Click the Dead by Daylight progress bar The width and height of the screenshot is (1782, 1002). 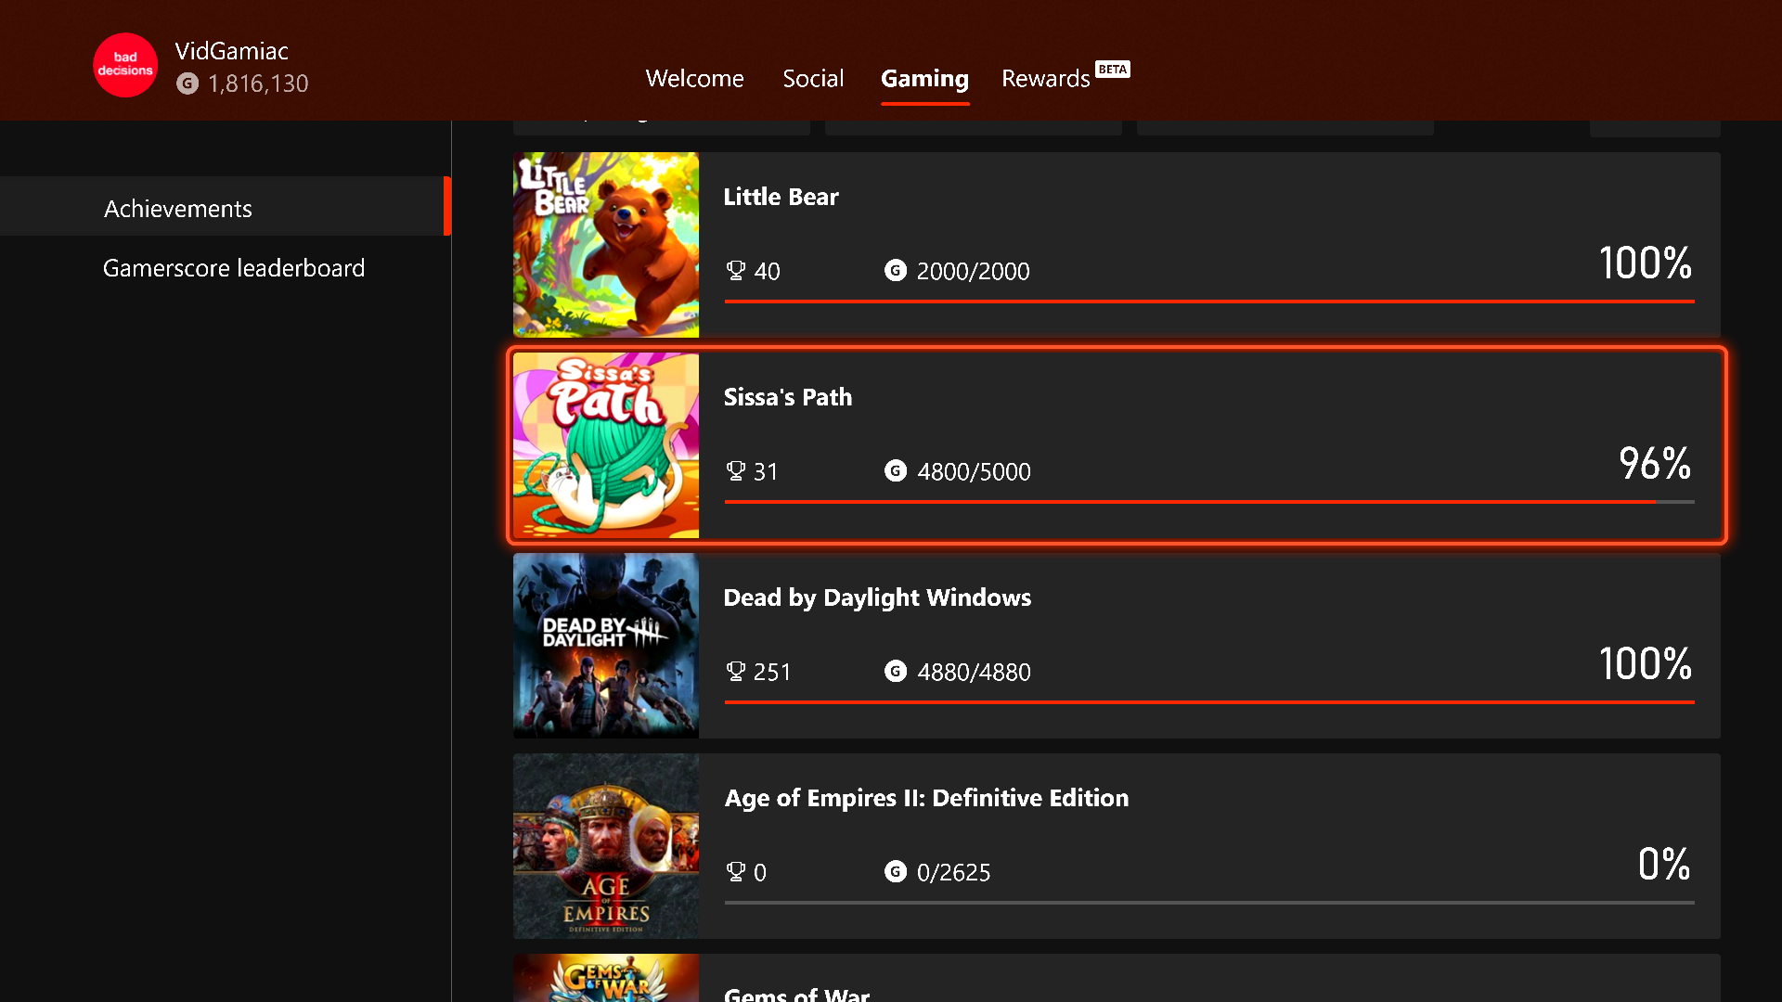1209,702
